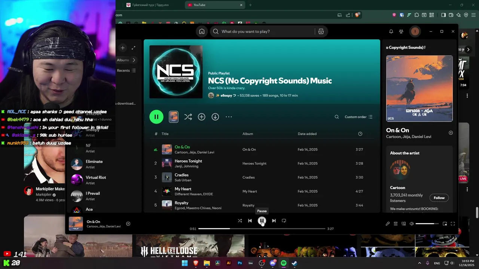The image size is (479, 269).
Task: Open the lyrics microphone icon
Action: pos(388,224)
